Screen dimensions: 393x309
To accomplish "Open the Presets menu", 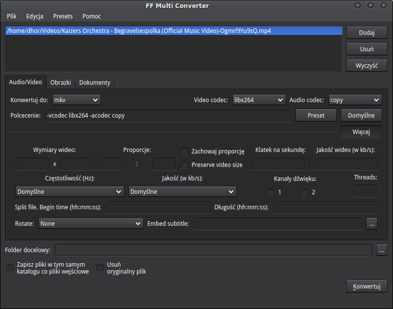I will point(63,16).
